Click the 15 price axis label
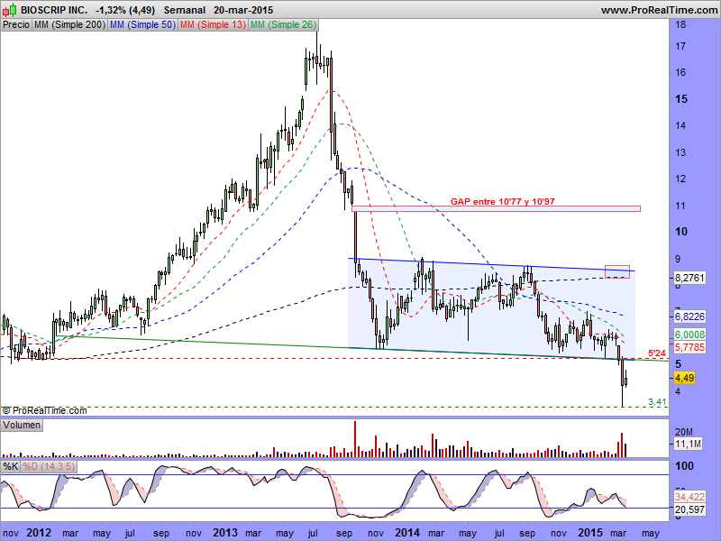 [681, 99]
